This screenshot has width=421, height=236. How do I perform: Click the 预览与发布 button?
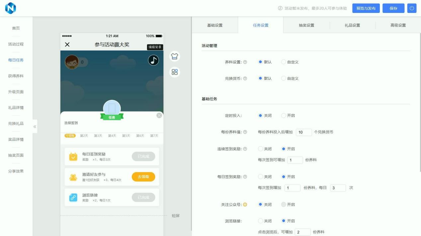[x=366, y=8]
